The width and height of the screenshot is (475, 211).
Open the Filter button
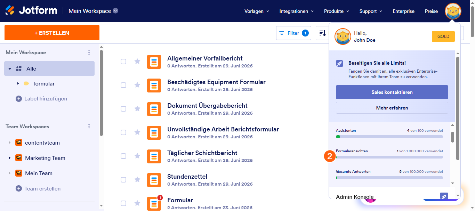(x=293, y=33)
